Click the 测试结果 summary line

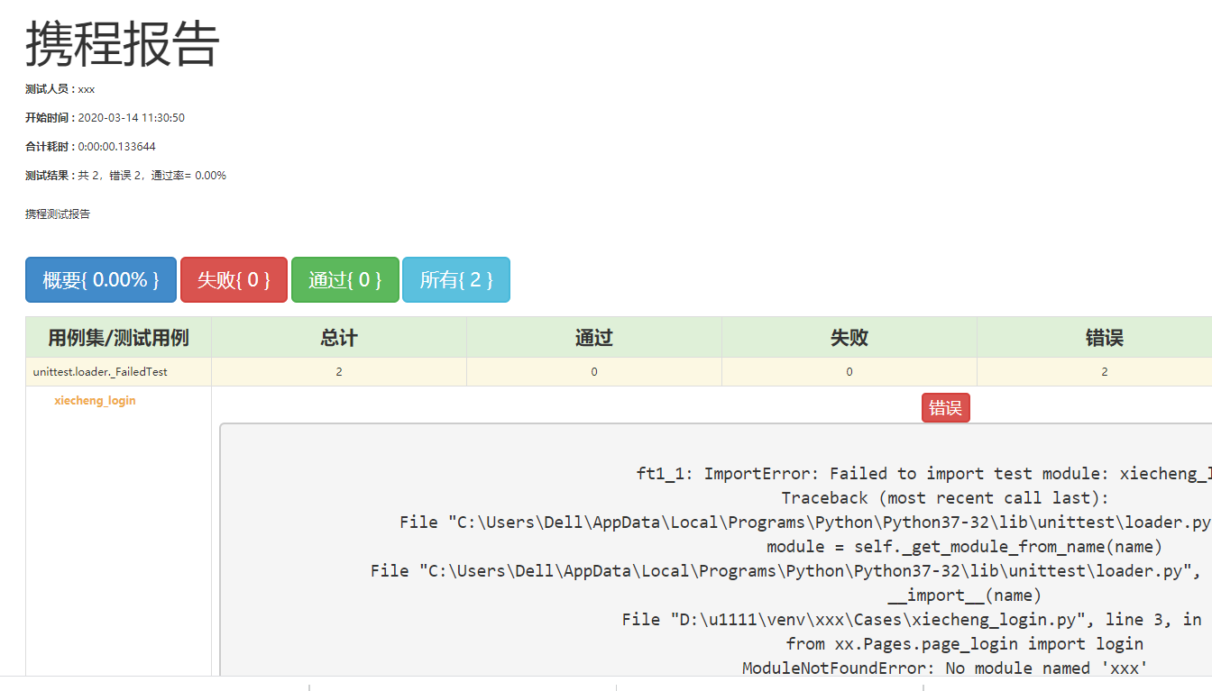pos(126,176)
